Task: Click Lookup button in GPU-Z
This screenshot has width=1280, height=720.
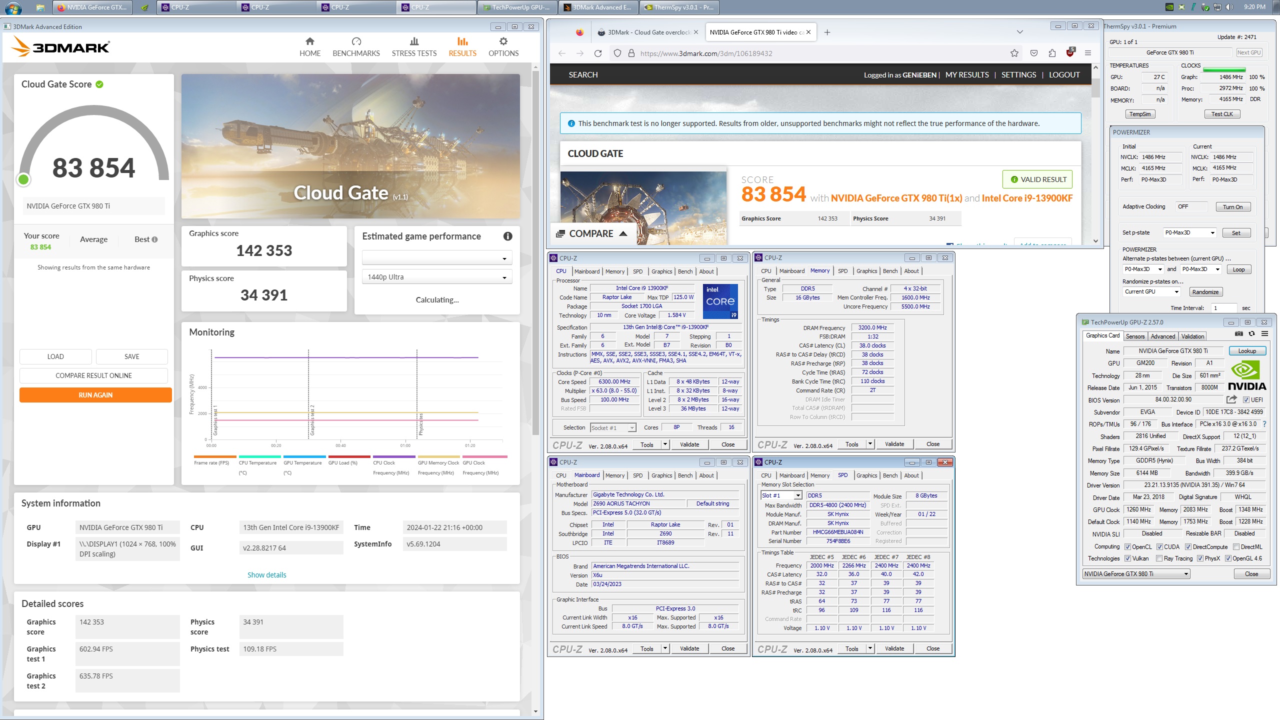Action: click(x=1247, y=351)
